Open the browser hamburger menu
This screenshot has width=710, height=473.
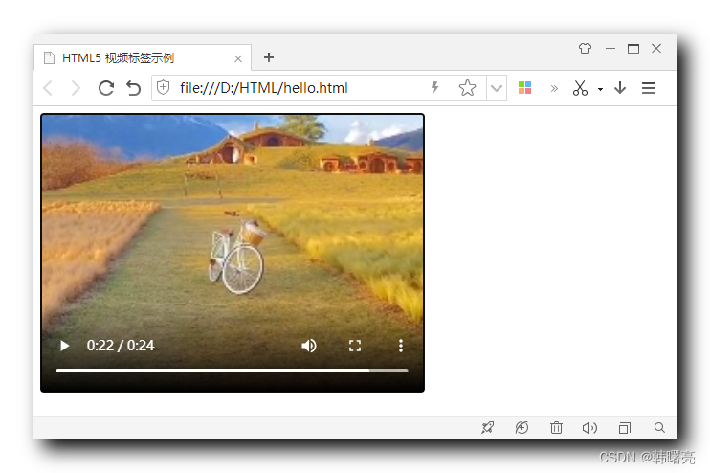click(649, 88)
